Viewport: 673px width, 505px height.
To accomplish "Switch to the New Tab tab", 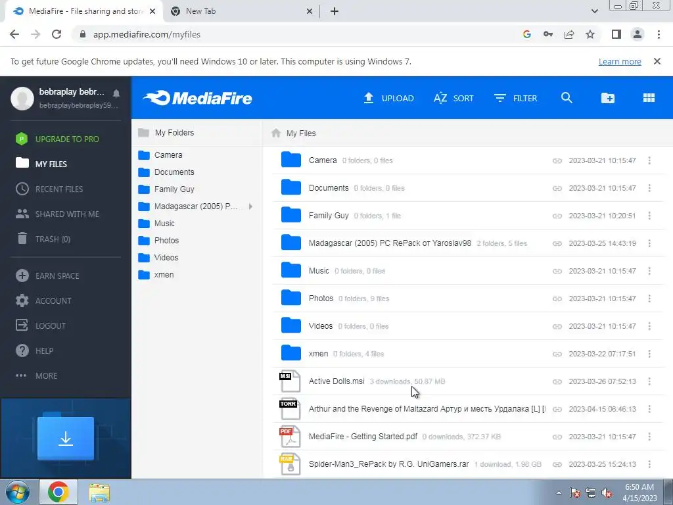I will (241, 11).
